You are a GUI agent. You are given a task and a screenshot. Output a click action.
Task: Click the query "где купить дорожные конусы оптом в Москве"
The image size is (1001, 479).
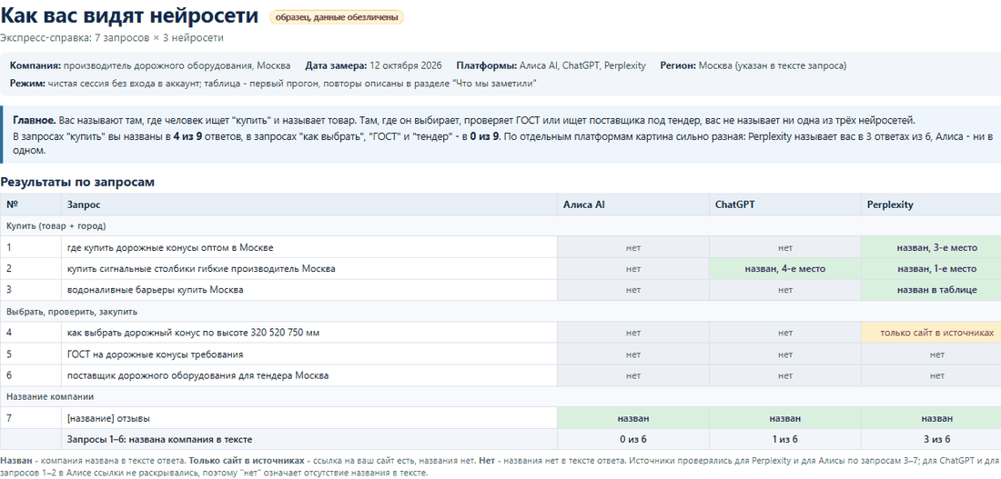coord(170,247)
